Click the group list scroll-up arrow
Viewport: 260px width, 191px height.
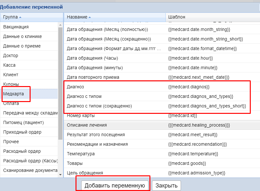61,24
